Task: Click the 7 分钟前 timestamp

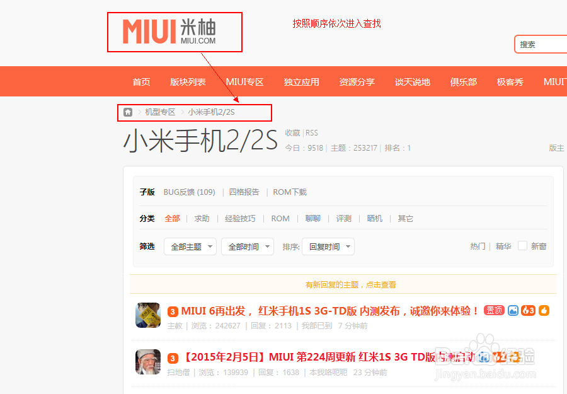Action: (x=353, y=326)
